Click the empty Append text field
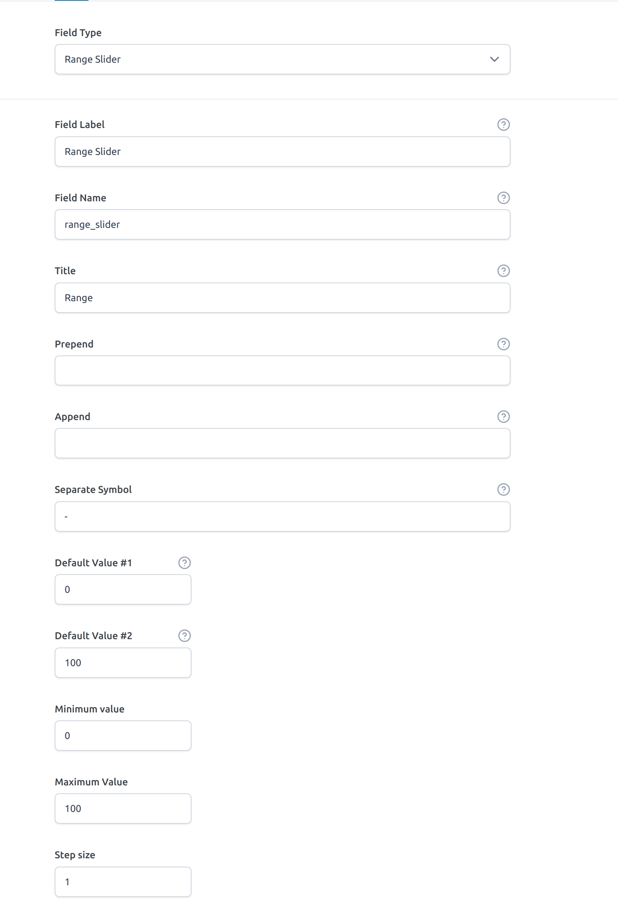Screen dimensions: 618x916 pyautogui.click(x=282, y=443)
